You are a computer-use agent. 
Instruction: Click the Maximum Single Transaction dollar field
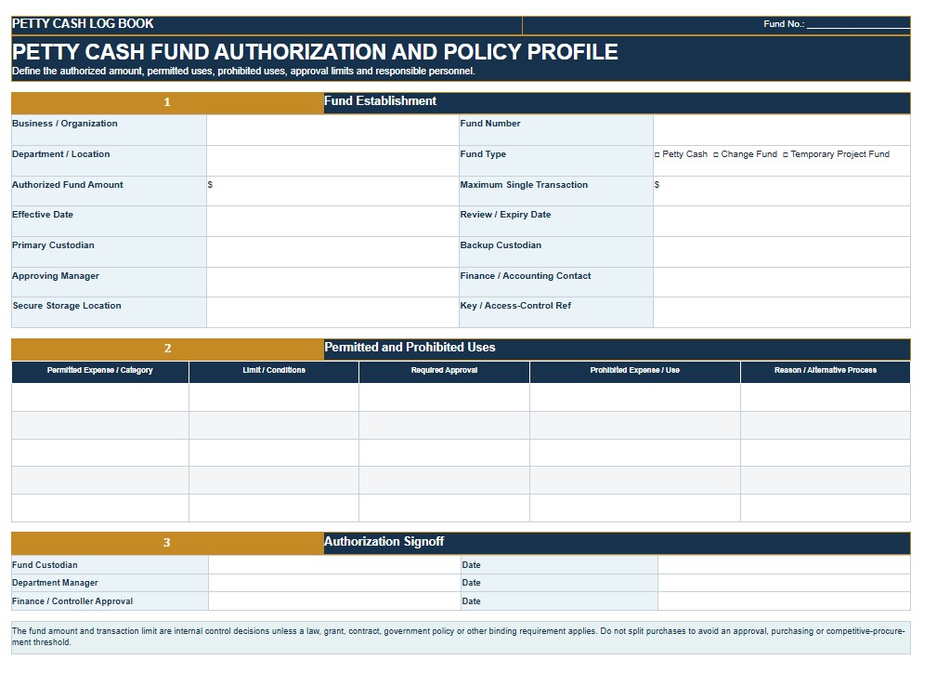click(x=782, y=191)
